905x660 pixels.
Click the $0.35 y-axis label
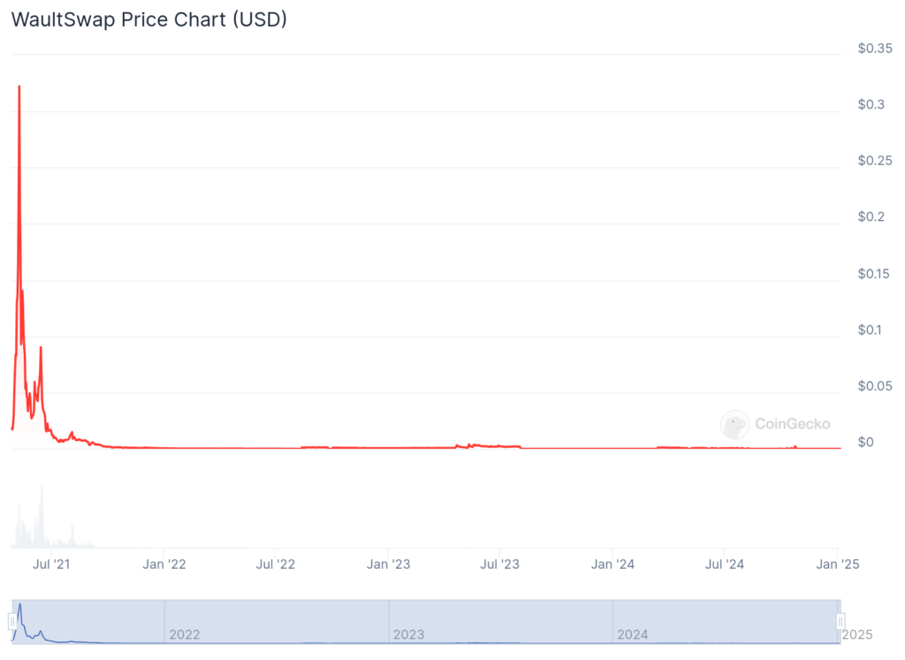click(875, 49)
